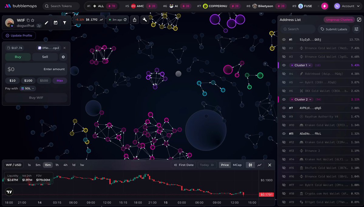Viewport: 364px width, 207px height.
Task: Select 1s chart interval
Action: point(29,165)
